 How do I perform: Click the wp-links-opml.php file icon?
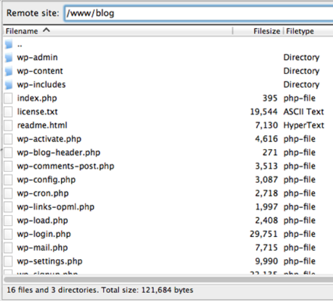[8, 207]
